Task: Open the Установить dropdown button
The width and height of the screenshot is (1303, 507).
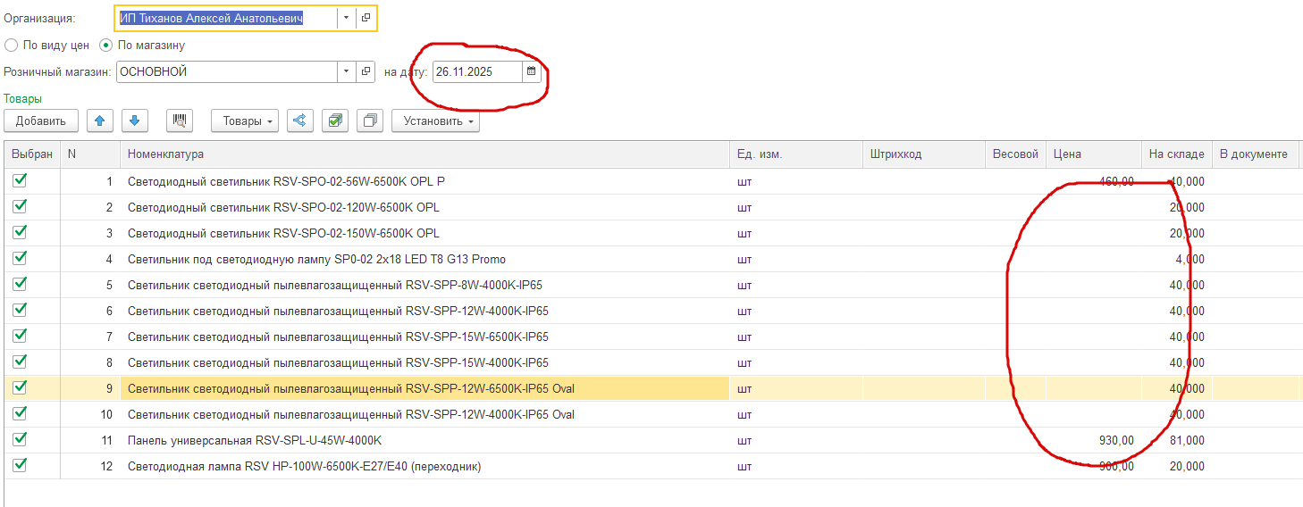Action: tap(435, 121)
